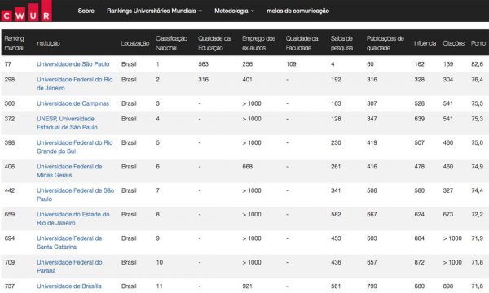Select score 76,4 in Ponto column
489x293 pixels.
(x=477, y=80)
